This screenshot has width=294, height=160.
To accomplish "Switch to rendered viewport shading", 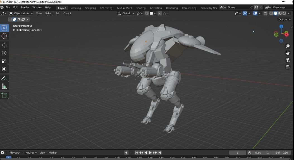I will 284,13.
